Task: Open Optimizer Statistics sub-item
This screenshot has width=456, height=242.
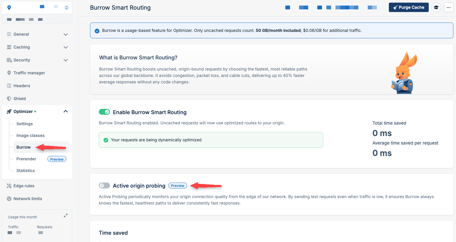Action: 26,171
